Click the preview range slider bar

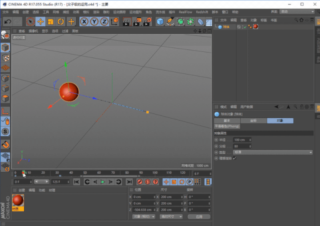click(41, 181)
